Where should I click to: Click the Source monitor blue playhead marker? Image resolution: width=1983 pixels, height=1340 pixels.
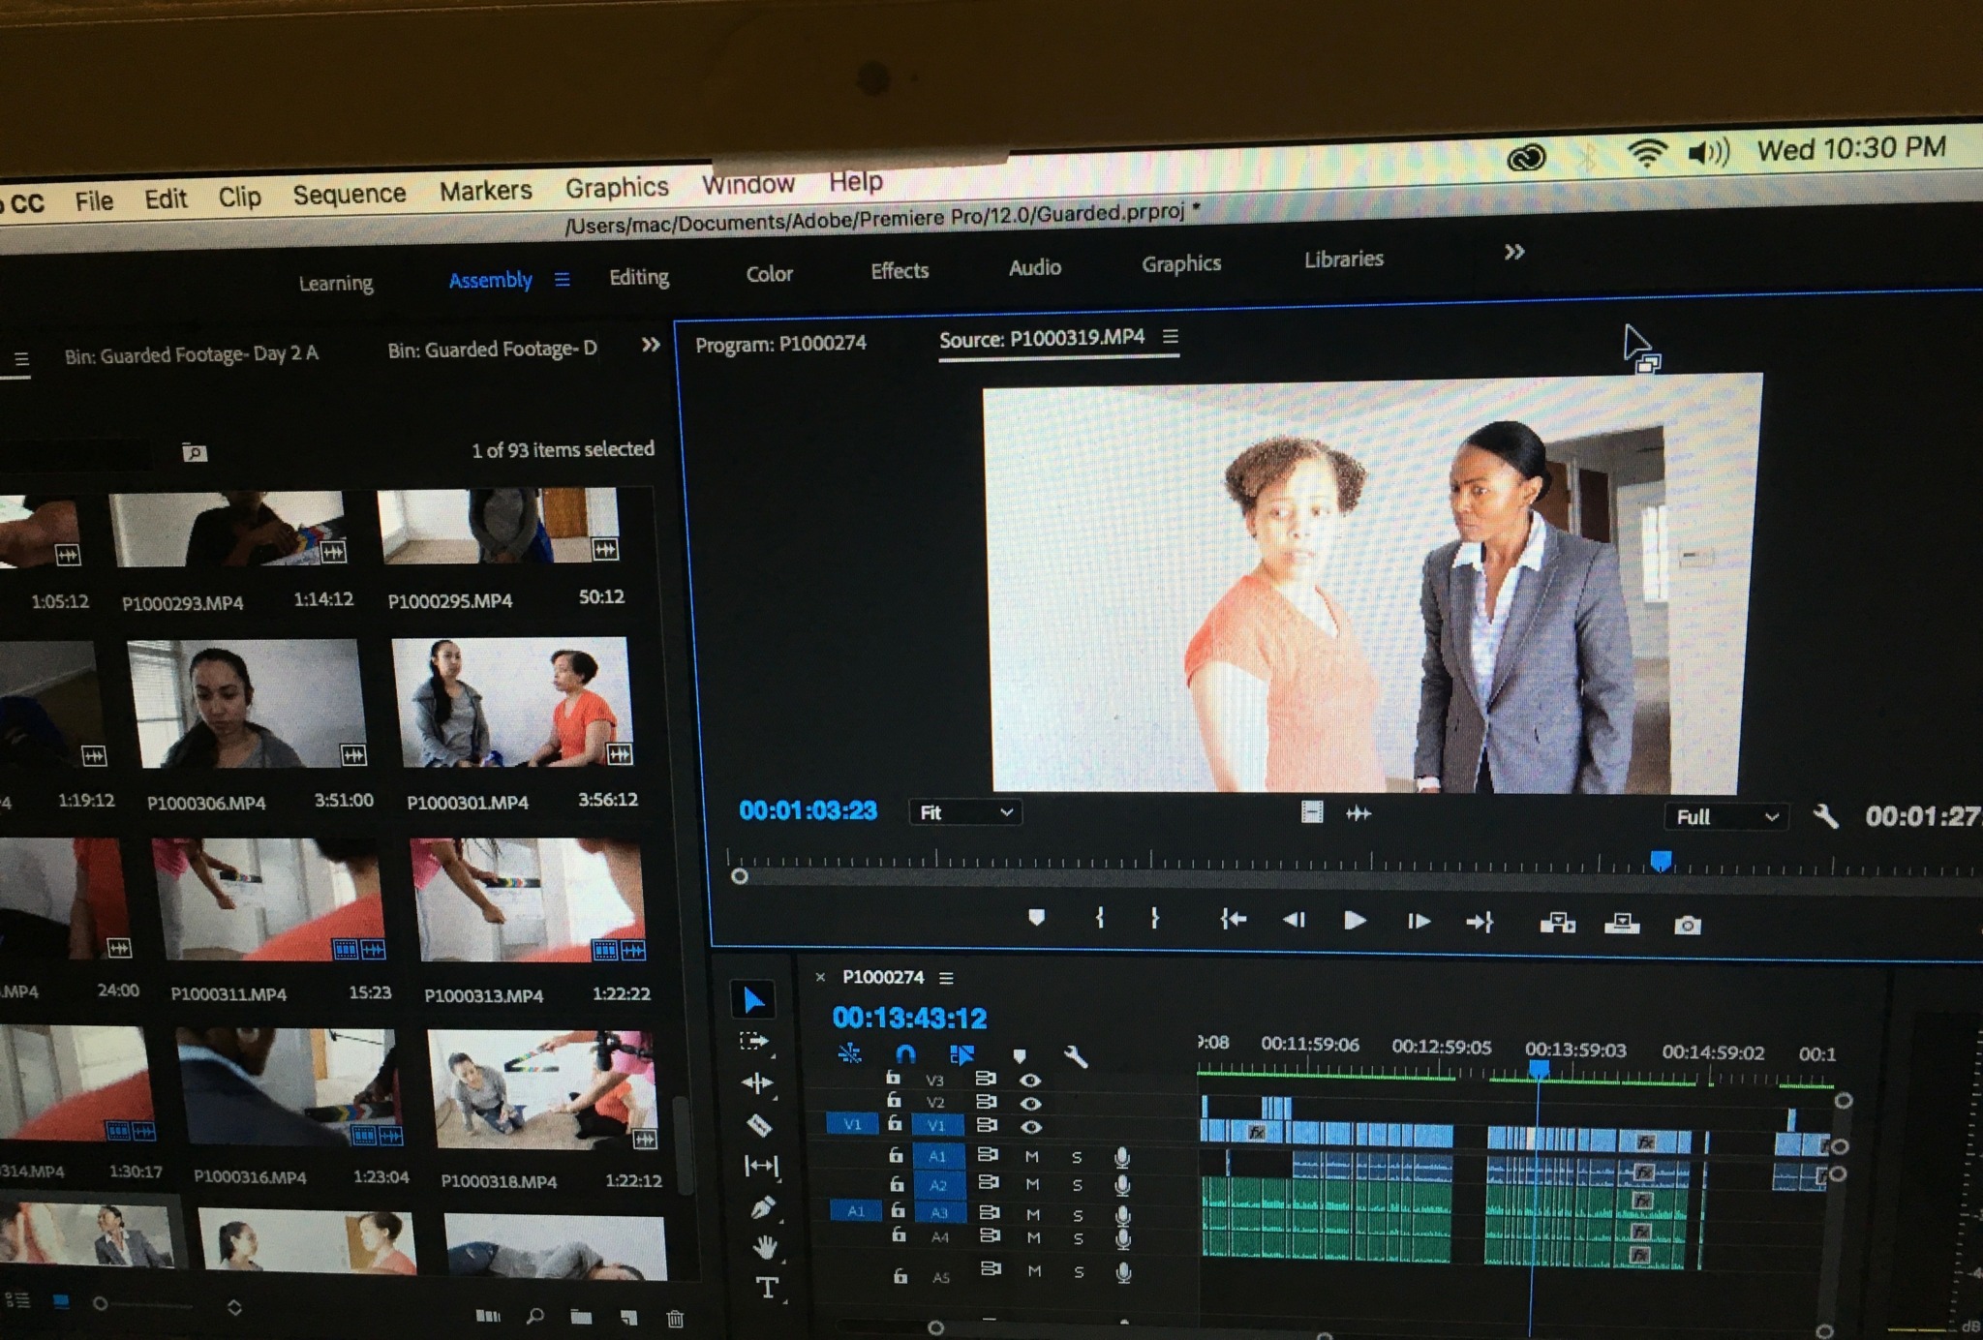click(x=1661, y=861)
